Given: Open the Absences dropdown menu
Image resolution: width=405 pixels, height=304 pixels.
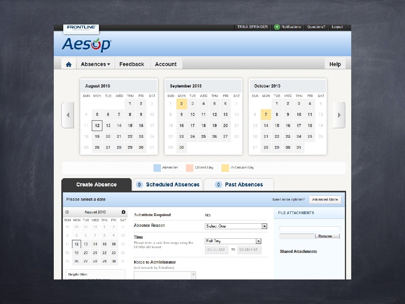Looking at the screenshot, I should tap(95, 64).
